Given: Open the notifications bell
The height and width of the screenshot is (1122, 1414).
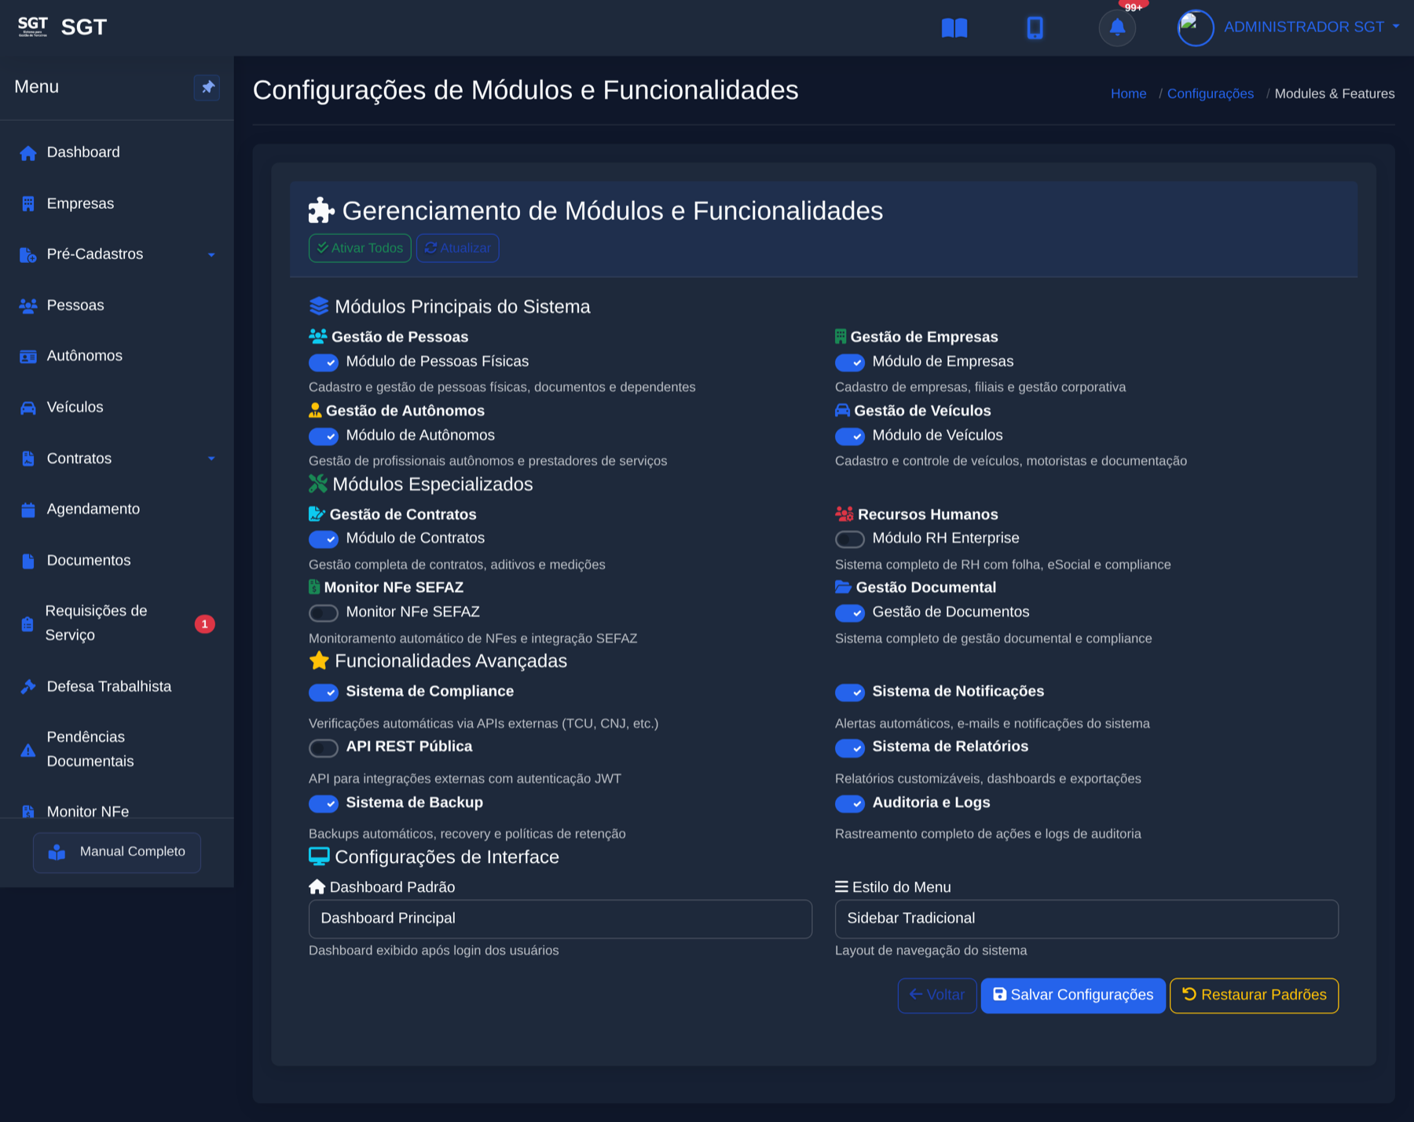Looking at the screenshot, I should point(1117,28).
